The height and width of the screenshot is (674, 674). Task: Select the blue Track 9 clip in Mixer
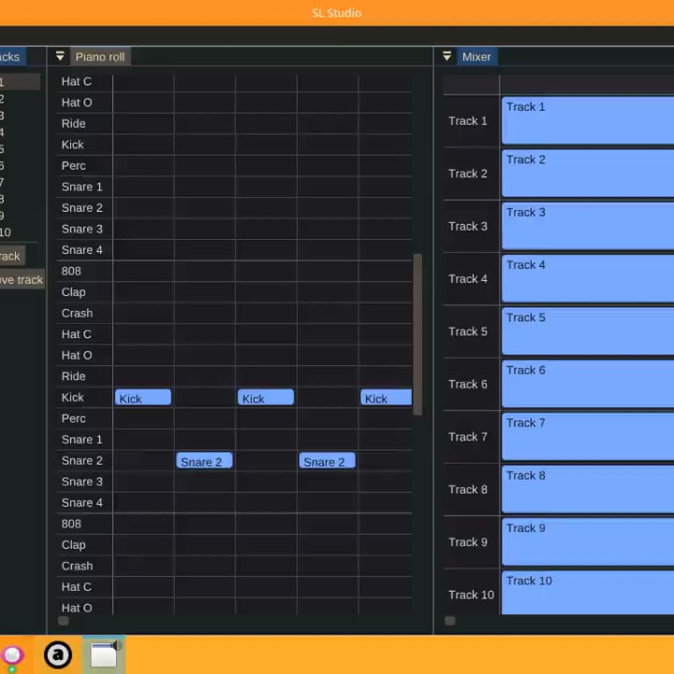coord(588,542)
